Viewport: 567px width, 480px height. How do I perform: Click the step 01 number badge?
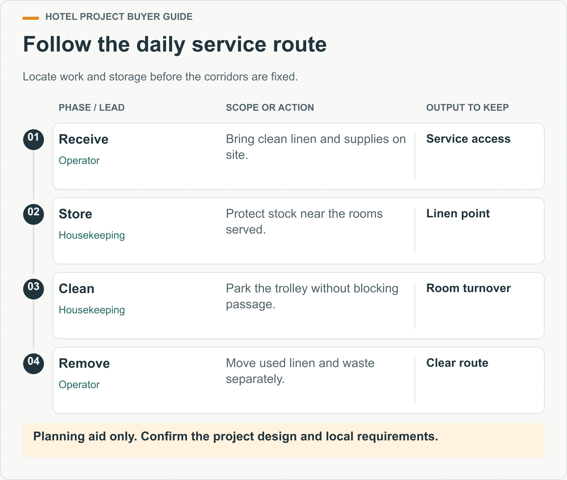[33, 140]
